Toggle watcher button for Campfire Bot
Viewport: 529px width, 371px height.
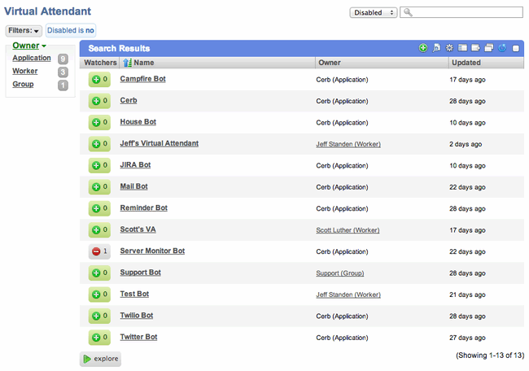coord(99,80)
